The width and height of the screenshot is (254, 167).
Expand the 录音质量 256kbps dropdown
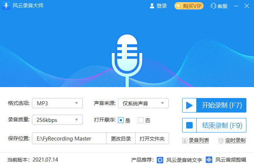(x=57, y=120)
